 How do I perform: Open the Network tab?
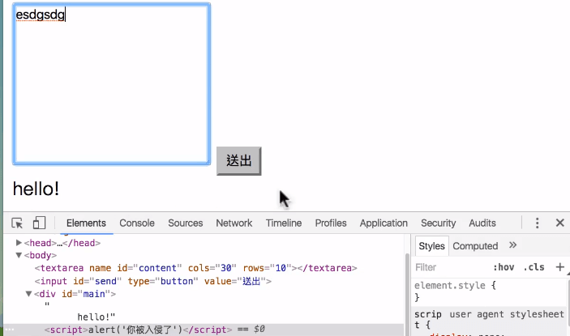coord(234,223)
